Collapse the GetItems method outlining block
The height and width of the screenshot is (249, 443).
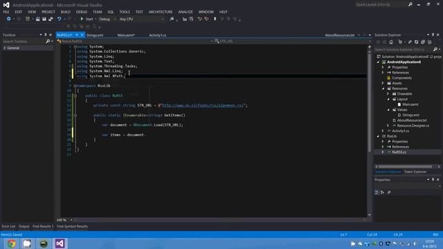(x=75, y=116)
